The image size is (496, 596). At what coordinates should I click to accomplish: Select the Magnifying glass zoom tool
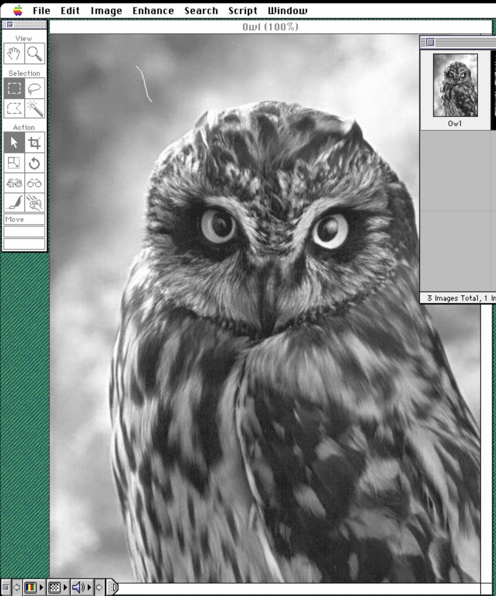coord(35,54)
